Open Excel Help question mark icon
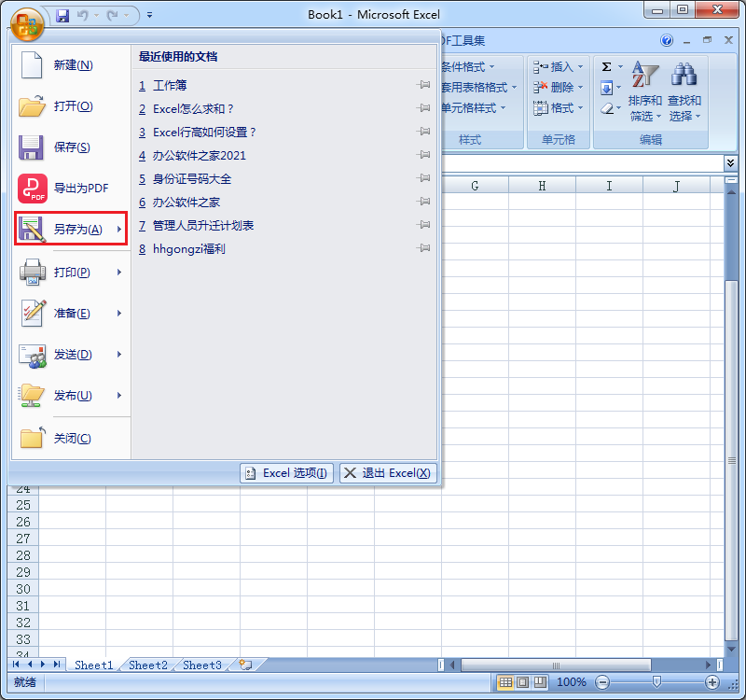Screen dimensions: 746x700 pos(667,40)
